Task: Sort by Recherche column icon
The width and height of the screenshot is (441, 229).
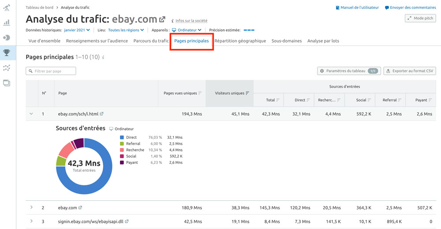Action: [339, 100]
